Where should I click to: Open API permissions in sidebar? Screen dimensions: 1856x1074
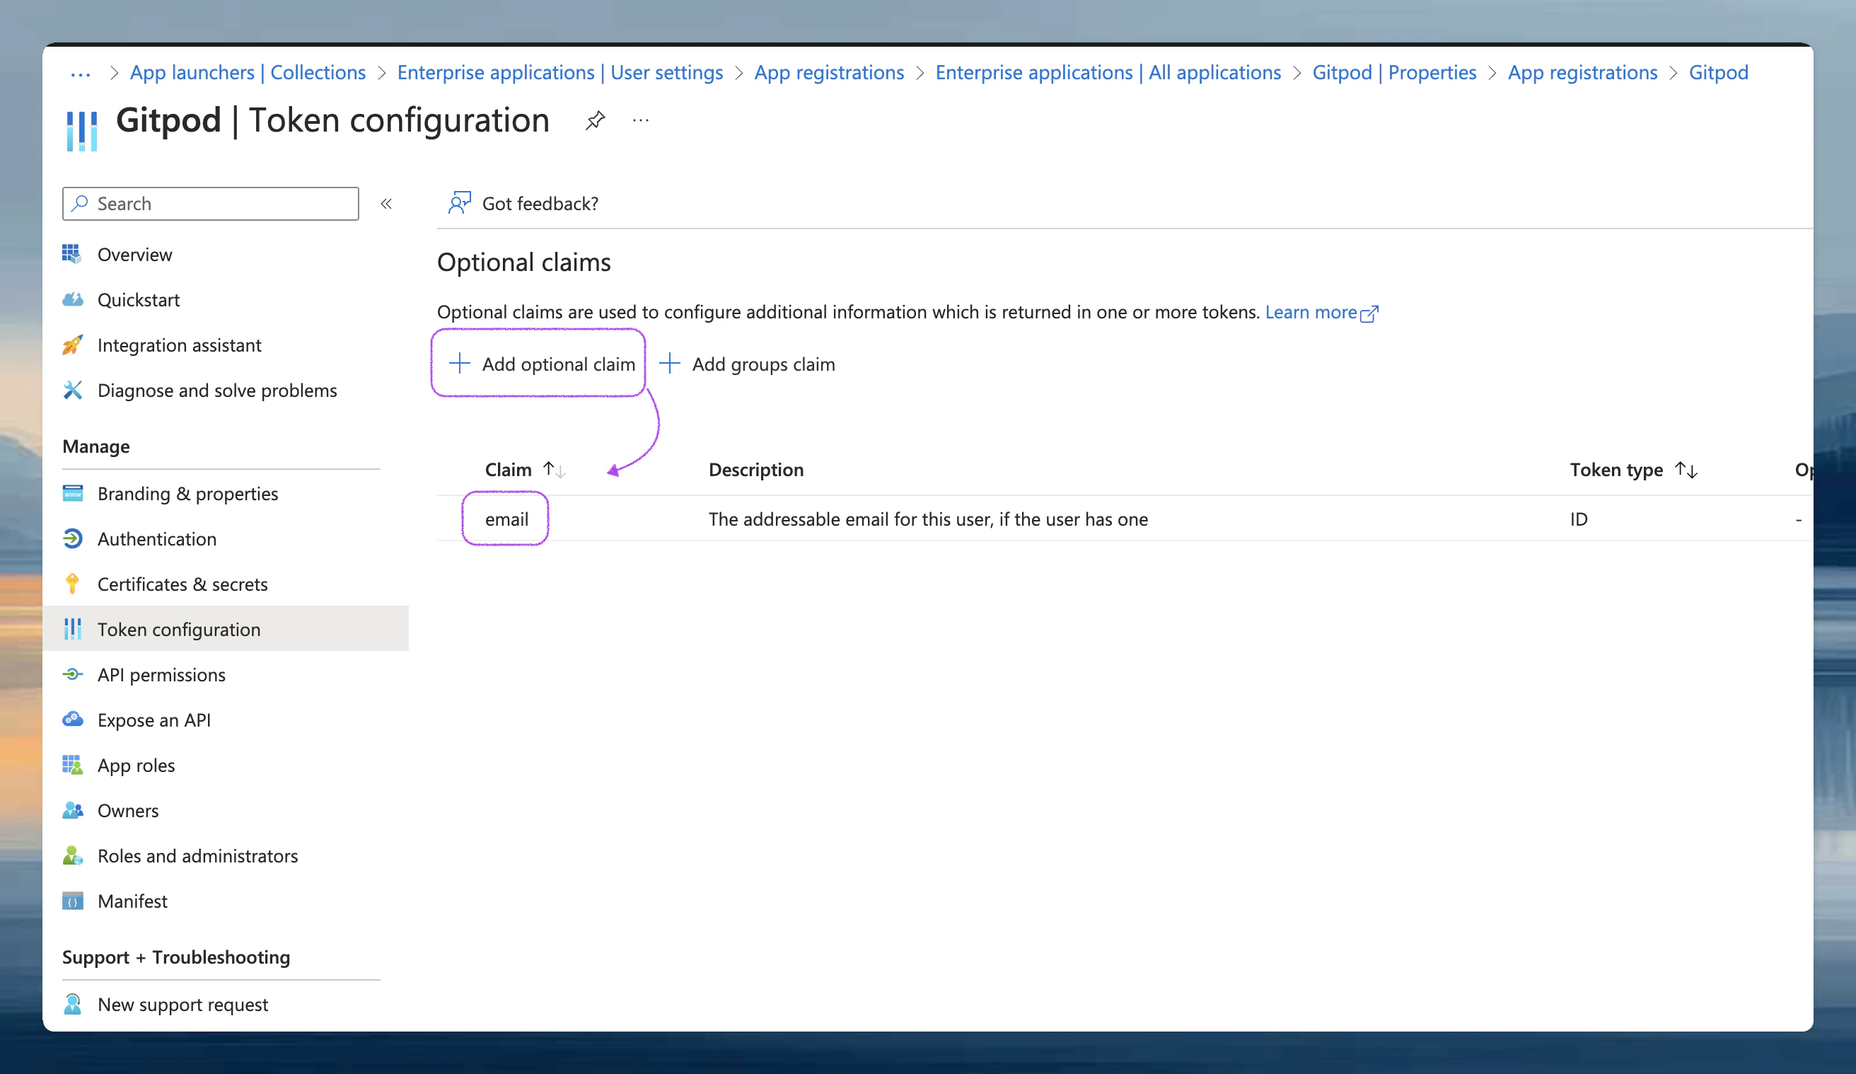(x=161, y=675)
